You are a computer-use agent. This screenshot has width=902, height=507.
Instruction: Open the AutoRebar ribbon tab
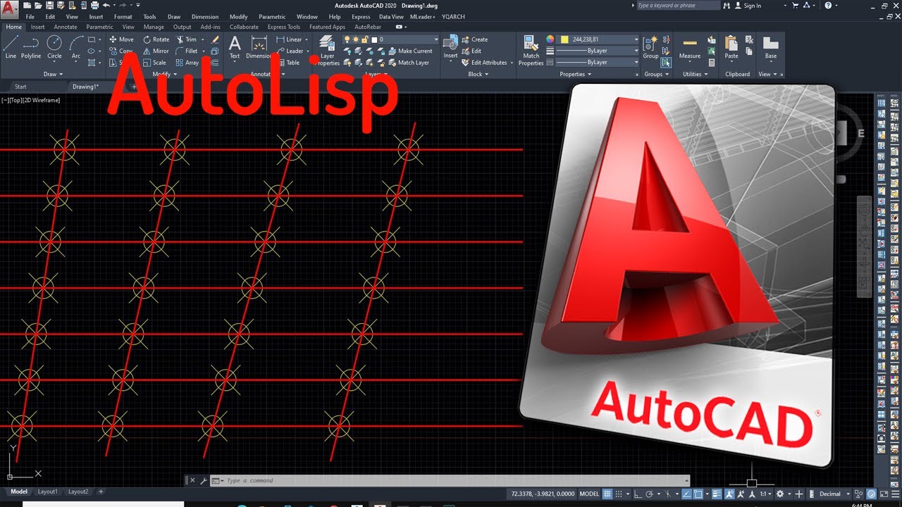(x=368, y=27)
